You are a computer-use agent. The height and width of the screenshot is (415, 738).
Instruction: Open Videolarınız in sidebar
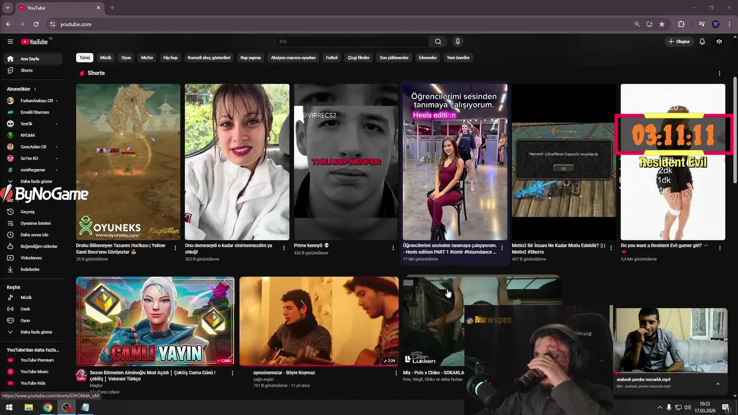35,258
